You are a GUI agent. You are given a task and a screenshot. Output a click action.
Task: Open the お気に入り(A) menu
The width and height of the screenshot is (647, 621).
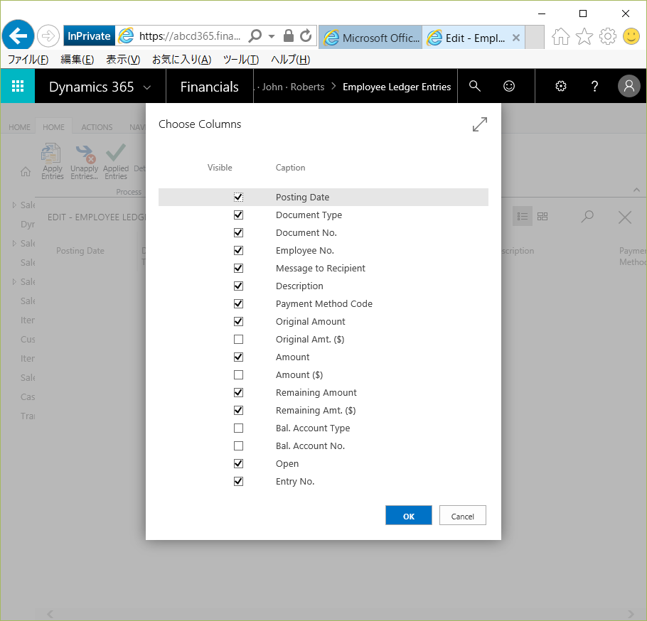[181, 60]
